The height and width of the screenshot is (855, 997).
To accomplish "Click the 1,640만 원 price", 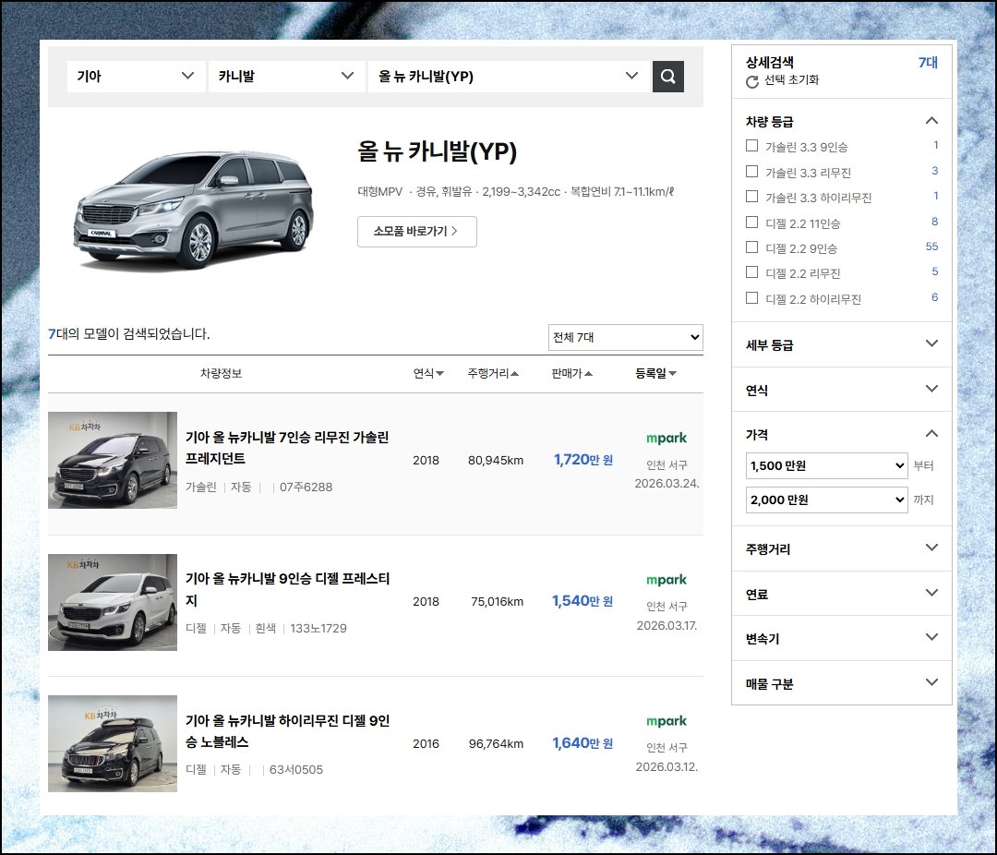I will point(583,743).
